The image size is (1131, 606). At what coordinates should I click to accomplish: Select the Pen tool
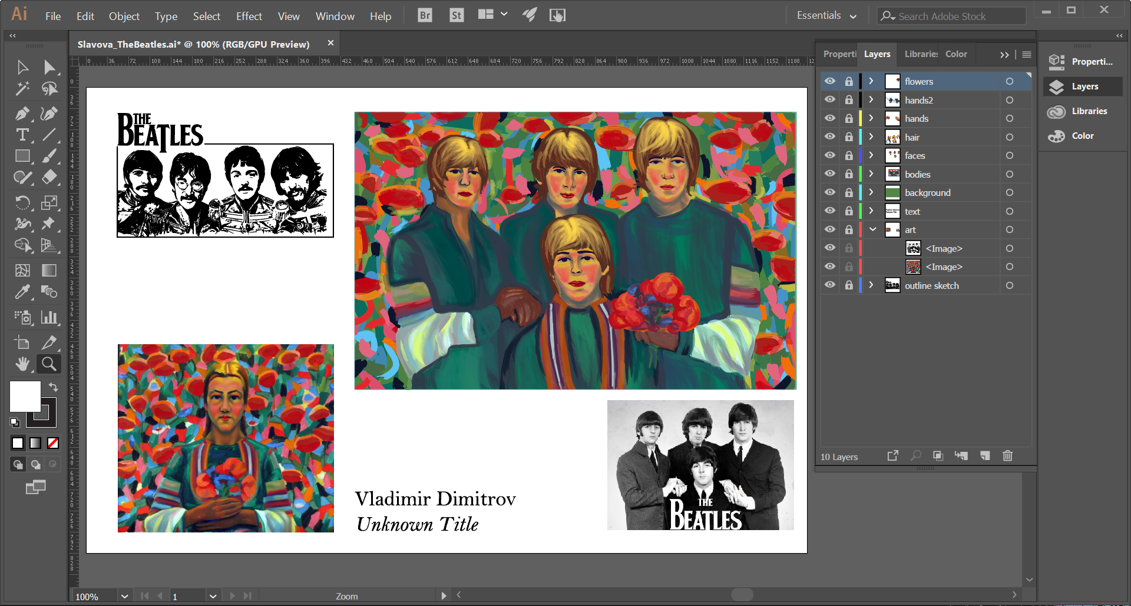click(x=22, y=113)
